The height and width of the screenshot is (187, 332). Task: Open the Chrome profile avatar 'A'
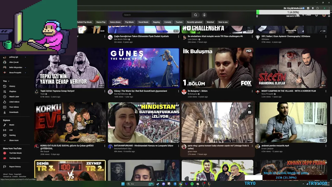point(324,8)
